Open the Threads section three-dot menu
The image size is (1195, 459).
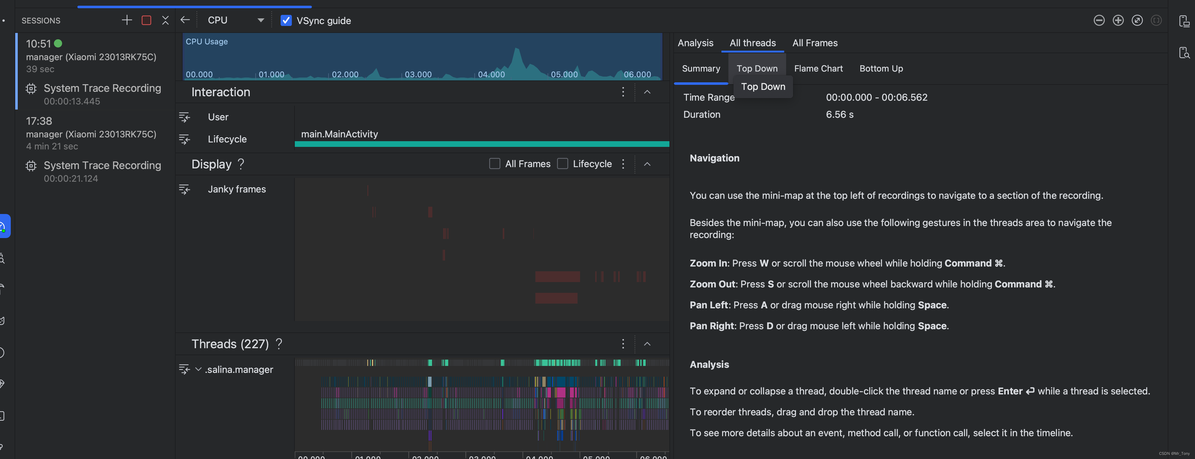point(623,344)
